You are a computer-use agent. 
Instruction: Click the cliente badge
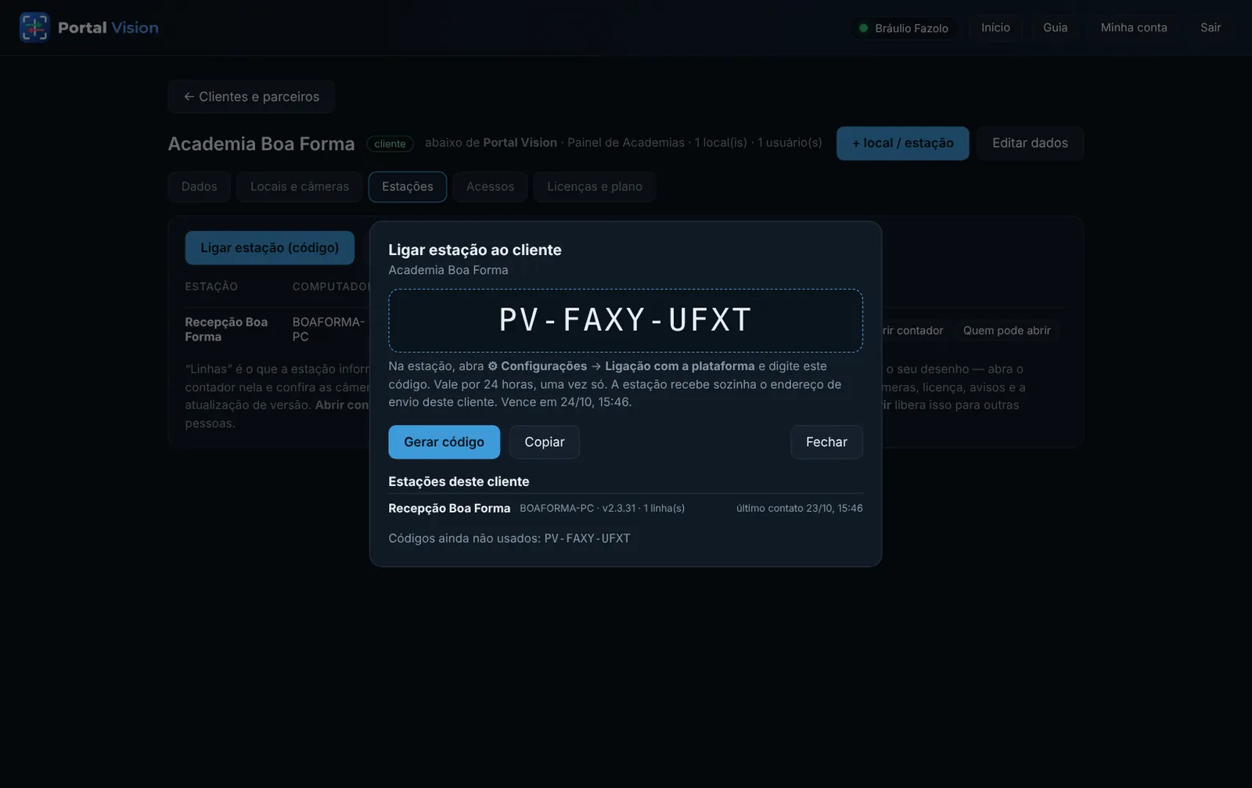[x=390, y=144]
